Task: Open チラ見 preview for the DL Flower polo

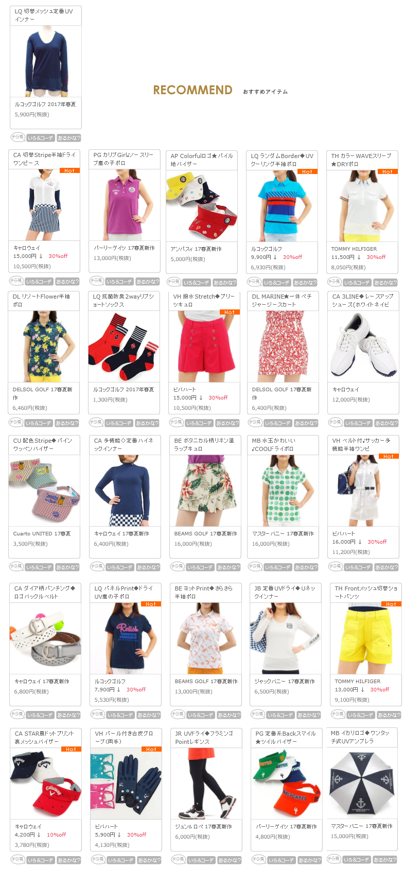Action: 16,423
